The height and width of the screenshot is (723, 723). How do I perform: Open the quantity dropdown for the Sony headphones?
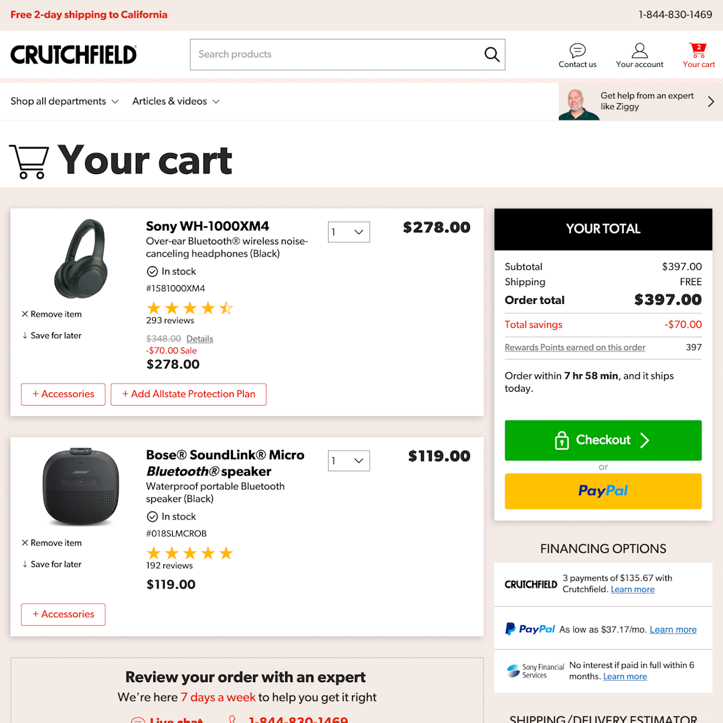tap(348, 232)
